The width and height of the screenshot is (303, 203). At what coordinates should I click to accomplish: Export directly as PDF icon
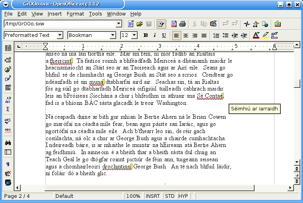click(174, 24)
